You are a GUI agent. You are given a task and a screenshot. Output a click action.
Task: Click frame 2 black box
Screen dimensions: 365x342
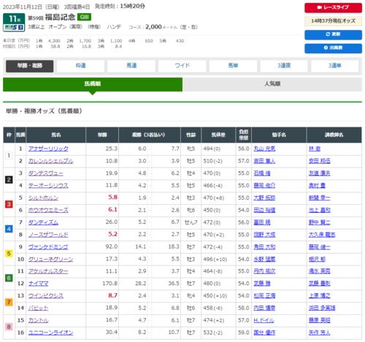(x=9, y=179)
